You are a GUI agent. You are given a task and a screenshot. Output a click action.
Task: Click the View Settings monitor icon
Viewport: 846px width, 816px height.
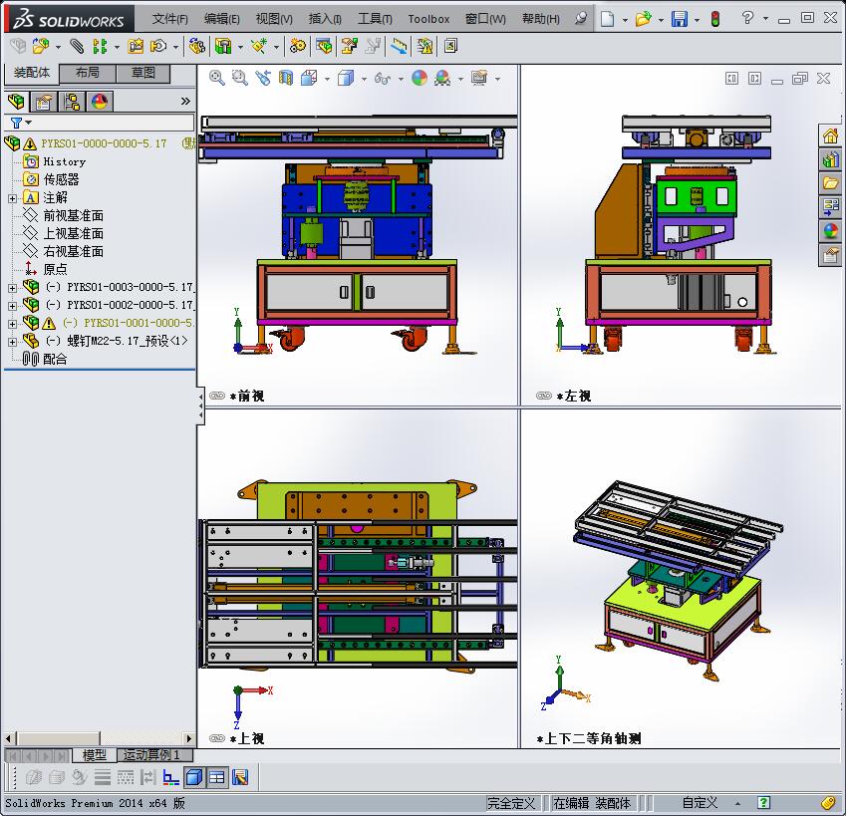click(x=479, y=78)
